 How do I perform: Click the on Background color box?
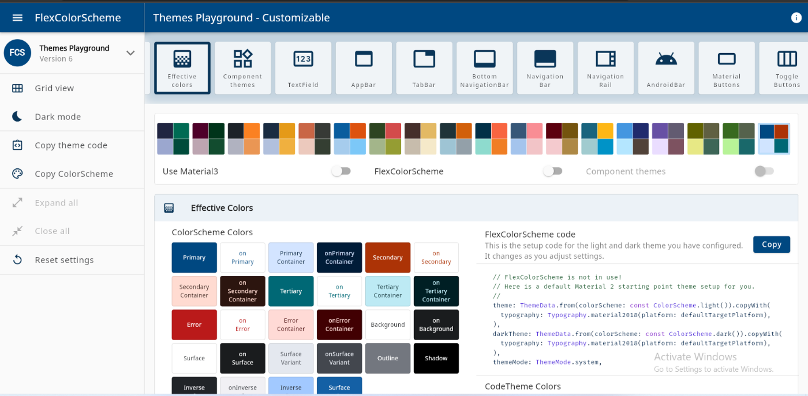point(436,325)
